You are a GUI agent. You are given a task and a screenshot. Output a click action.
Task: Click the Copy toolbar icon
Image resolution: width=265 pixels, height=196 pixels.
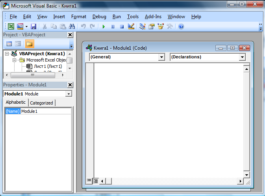click(54, 26)
